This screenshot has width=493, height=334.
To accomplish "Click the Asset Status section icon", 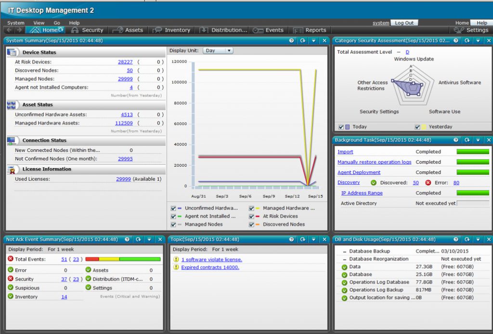I will pos(12,105).
